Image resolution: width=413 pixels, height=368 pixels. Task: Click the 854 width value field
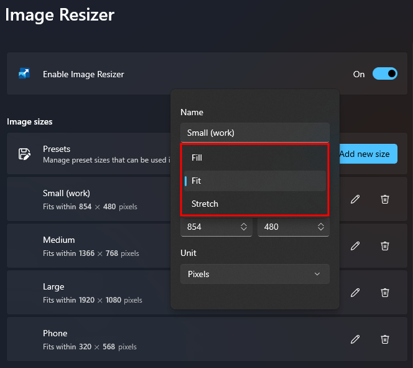coord(208,227)
